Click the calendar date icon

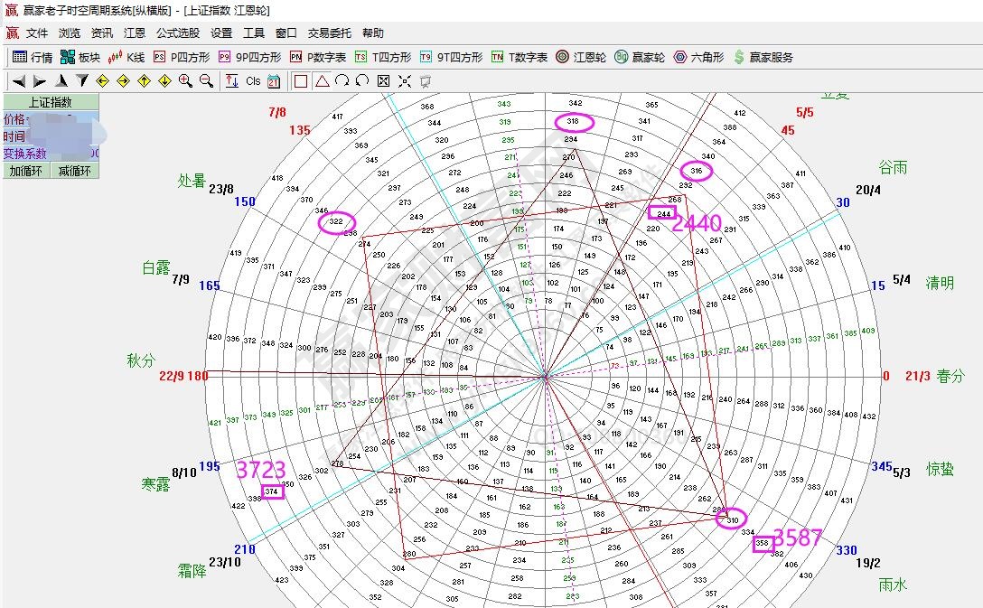[274, 81]
